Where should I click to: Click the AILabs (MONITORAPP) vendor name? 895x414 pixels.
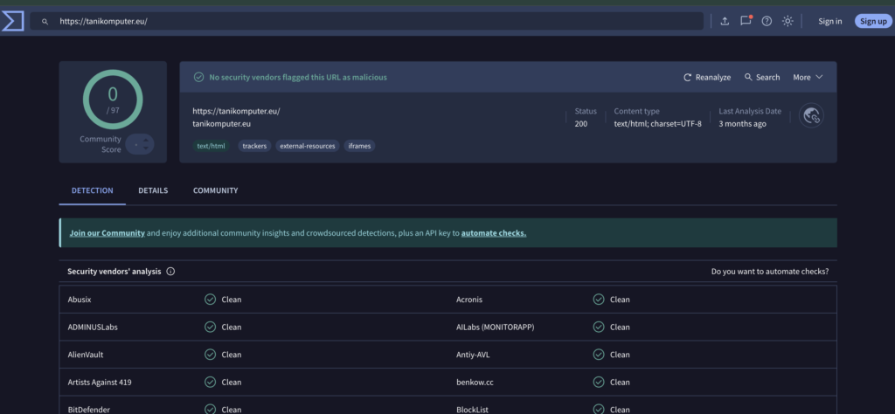coord(496,328)
